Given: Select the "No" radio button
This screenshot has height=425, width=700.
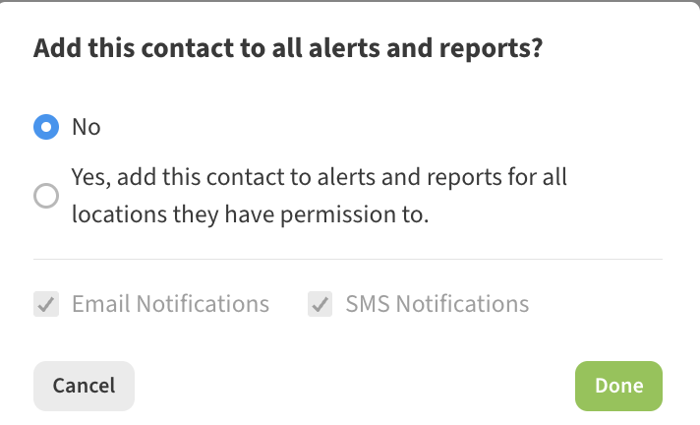Looking at the screenshot, I should click(x=45, y=127).
